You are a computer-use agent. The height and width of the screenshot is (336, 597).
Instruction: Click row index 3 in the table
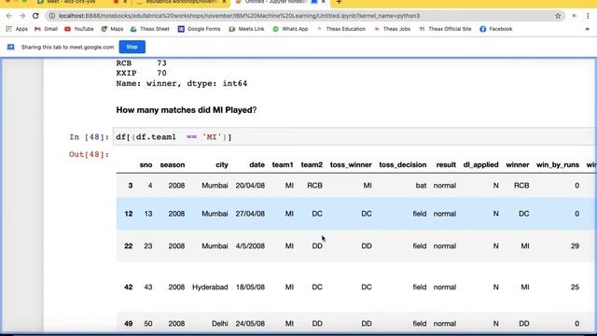point(131,186)
